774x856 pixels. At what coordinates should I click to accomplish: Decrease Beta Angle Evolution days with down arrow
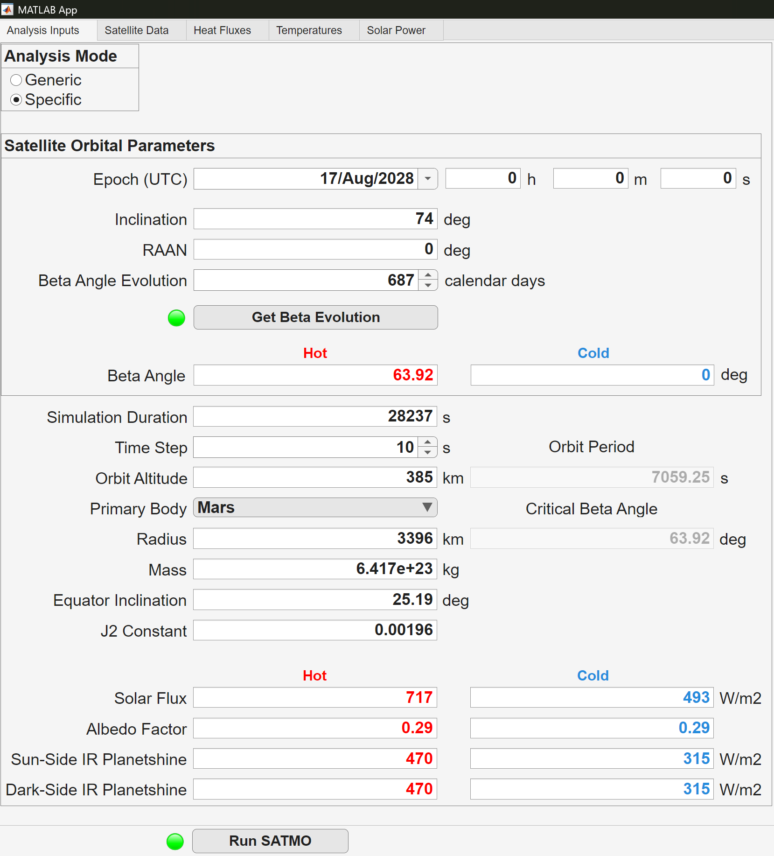(428, 285)
